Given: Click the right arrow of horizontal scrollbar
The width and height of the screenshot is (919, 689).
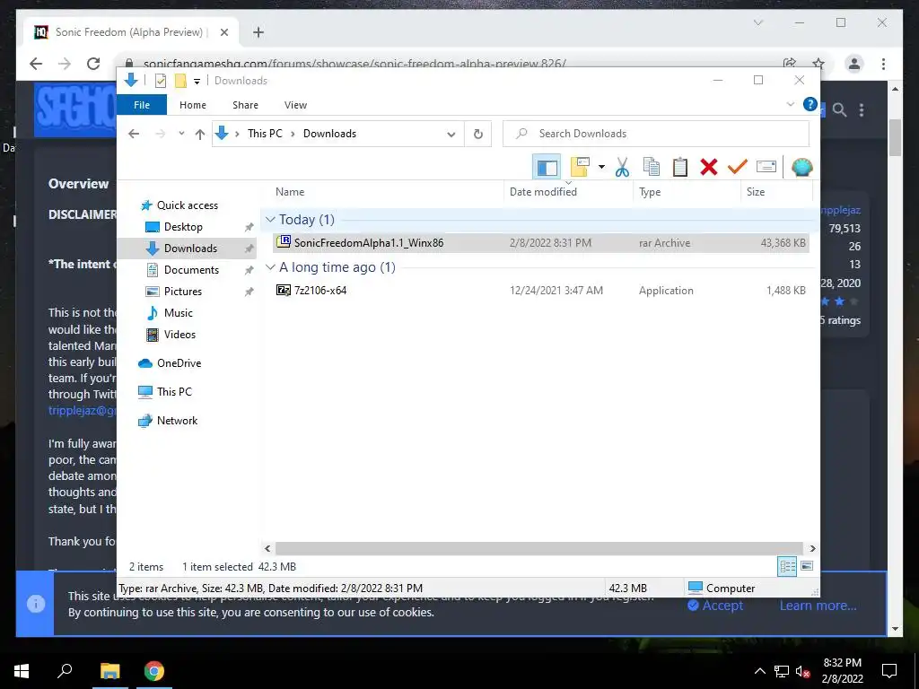Looking at the screenshot, I should click(812, 548).
